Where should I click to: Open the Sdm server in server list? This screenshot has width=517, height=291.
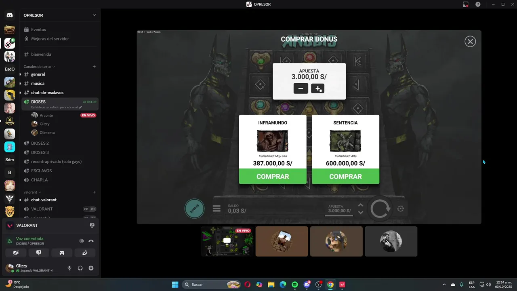[x=10, y=160]
